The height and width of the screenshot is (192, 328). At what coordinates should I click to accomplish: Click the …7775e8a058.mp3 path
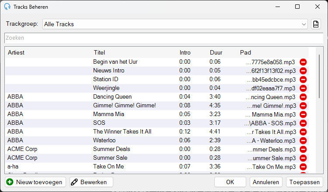coord(270,62)
